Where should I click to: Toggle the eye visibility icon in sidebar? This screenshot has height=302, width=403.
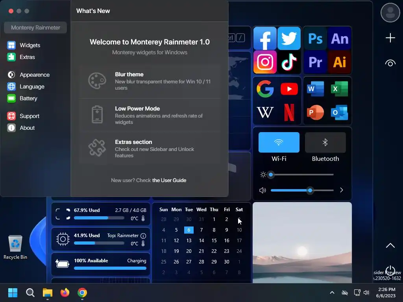390,63
